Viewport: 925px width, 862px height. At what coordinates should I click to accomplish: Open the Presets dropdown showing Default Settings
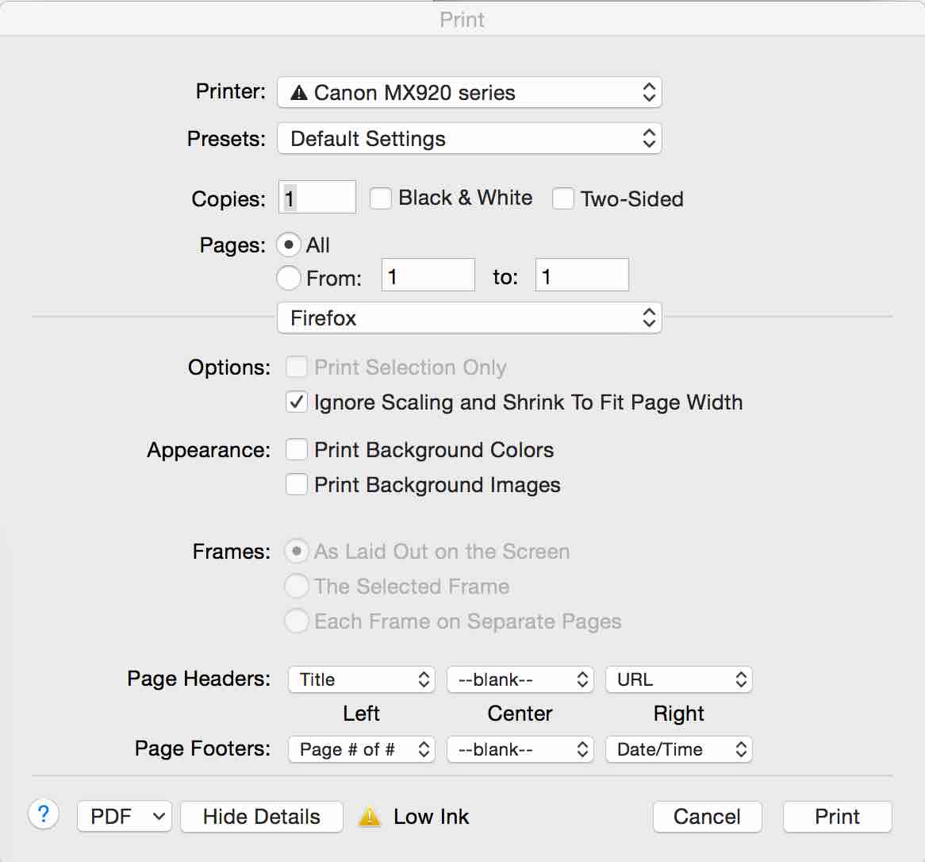[x=470, y=138]
